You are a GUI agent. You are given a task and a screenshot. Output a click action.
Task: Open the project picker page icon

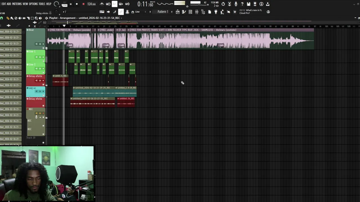[210, 12]
